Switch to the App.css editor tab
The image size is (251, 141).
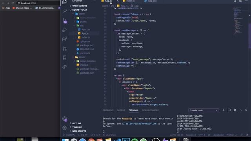tap(152, 1)
